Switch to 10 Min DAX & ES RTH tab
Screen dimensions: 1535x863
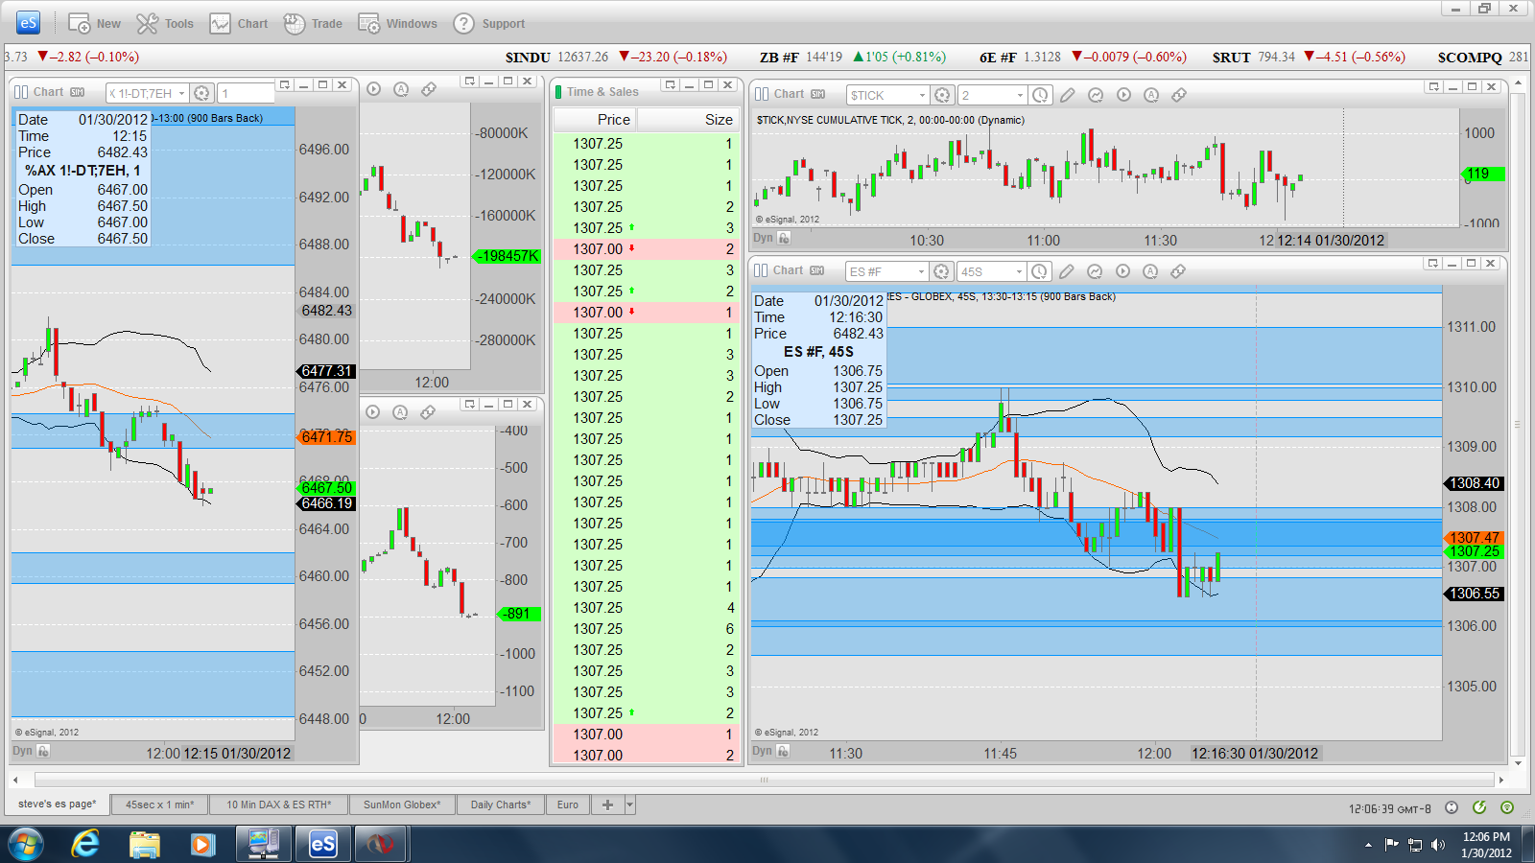(x=279, y=805)
